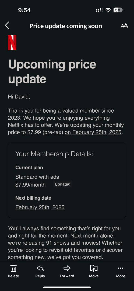Tap the 9:54 clock in status bar
Image resolution: width=134 pixels, height=291 pixels.
[24, 10]
